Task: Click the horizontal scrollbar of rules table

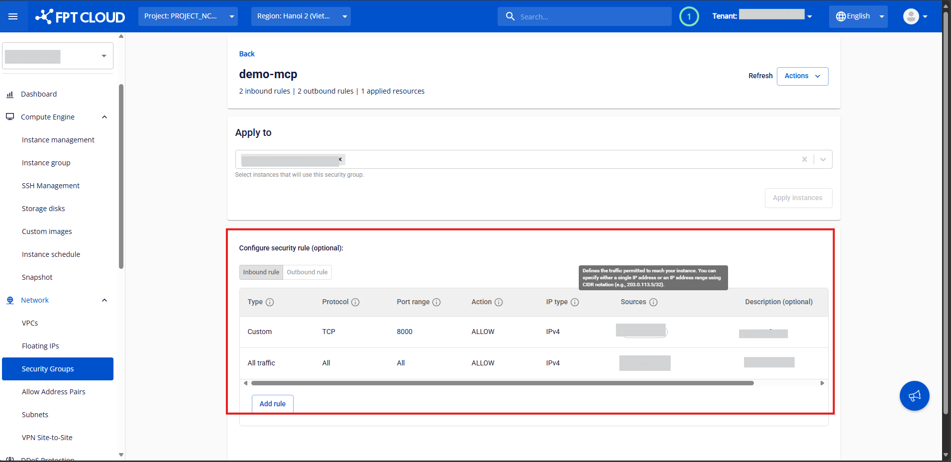Action: click(502, 383)
